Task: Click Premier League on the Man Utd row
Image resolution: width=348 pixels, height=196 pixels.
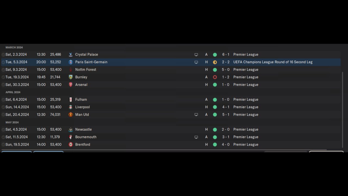Action: (x=246, y=115)
